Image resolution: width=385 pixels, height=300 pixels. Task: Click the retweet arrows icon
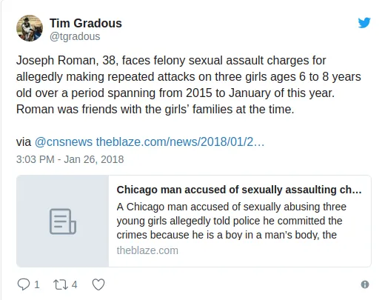pos(61,284)
